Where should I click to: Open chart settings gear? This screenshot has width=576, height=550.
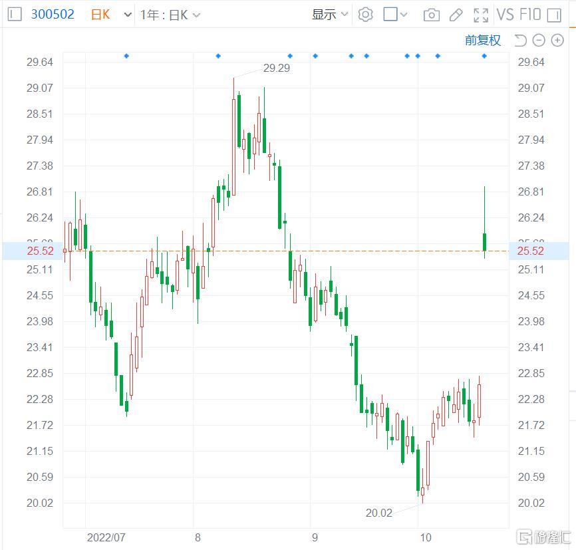click(366, 15)
